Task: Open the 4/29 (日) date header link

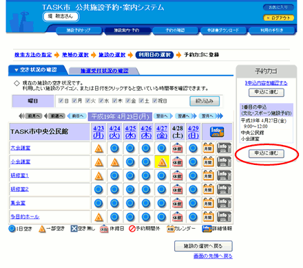Action: click(x=193, y=132)
